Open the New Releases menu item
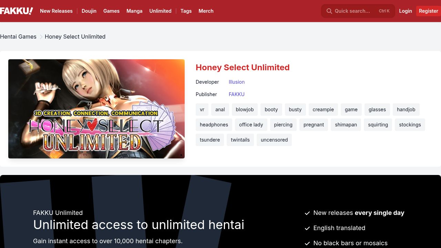 tap(56, 11)
